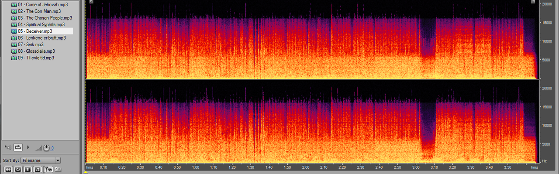Adjust the preview volume knob
The width and height of the screenshot is (559, 174).
(46, 148)
